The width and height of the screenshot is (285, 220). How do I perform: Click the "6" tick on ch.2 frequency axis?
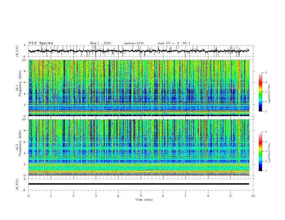(25, 142)
